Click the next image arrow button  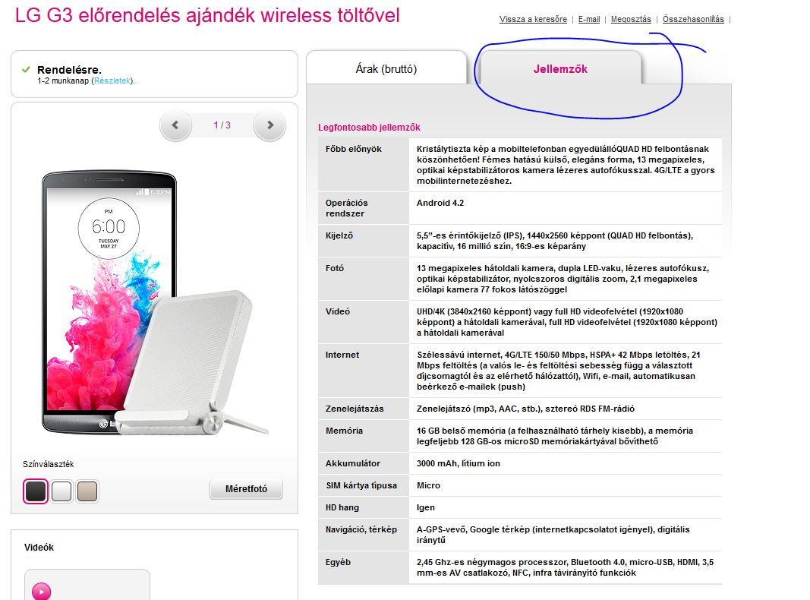pyautogui.click(x=269, y=125)
